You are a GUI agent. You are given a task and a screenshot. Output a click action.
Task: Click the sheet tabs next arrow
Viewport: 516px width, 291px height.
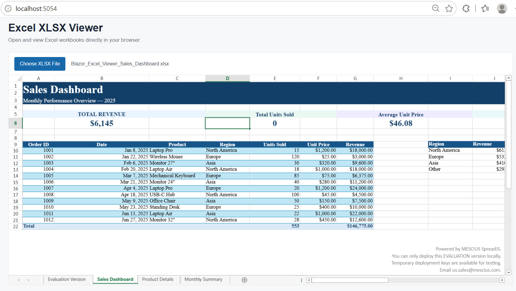(28, 280)
